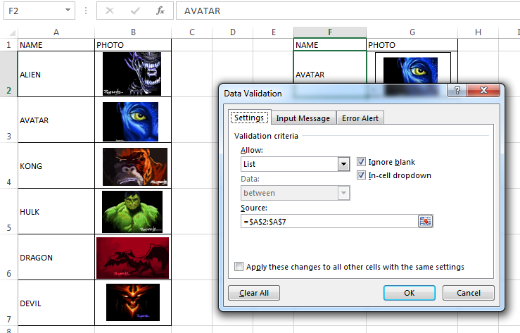Click the Data Validation help question mark

pos(457,90)
